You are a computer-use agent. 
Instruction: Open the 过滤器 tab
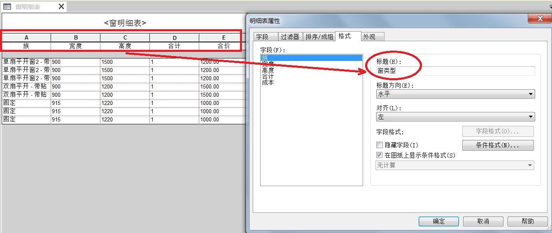(290, 37)
